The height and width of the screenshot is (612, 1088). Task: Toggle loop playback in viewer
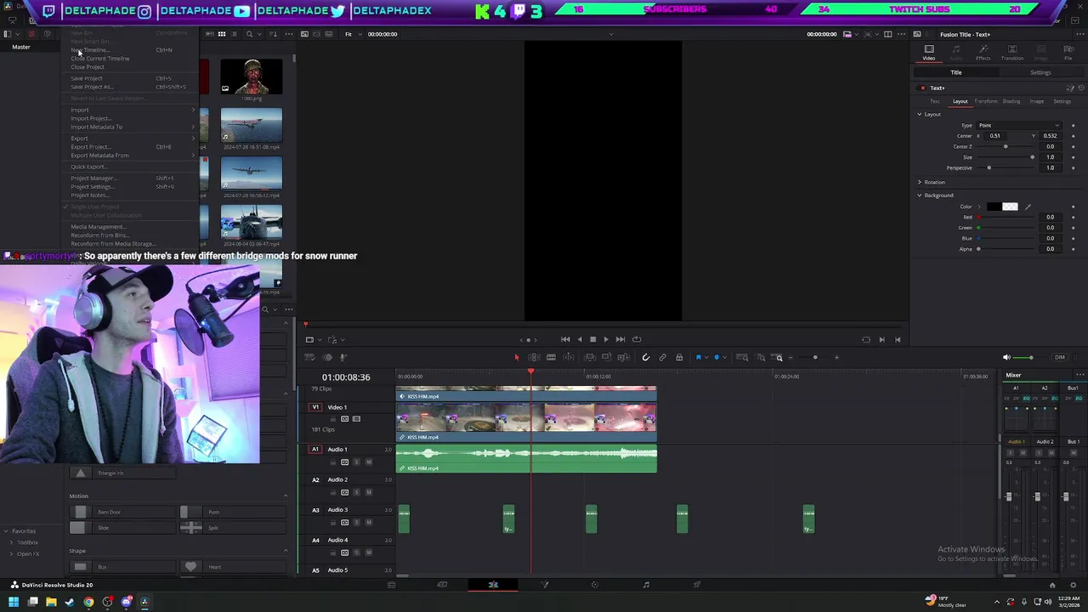637,339
